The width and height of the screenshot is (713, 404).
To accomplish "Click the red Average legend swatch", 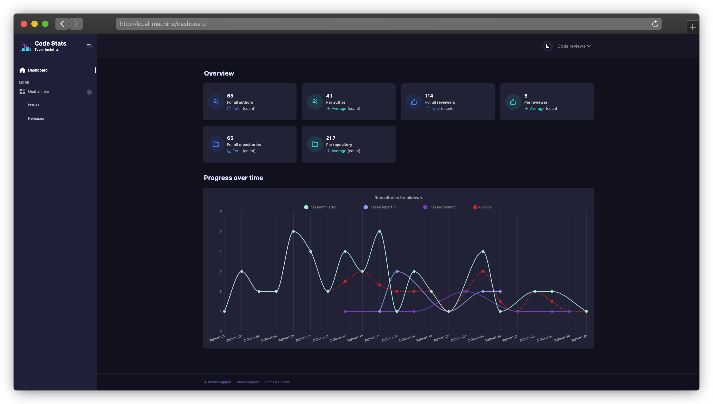I will click(475, 207).
